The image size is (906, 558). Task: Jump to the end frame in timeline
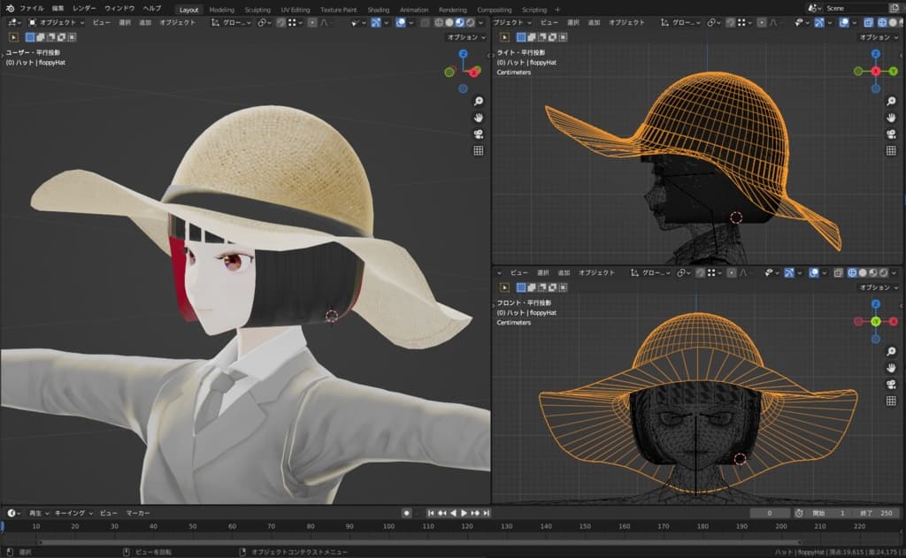tap(486, 513)
